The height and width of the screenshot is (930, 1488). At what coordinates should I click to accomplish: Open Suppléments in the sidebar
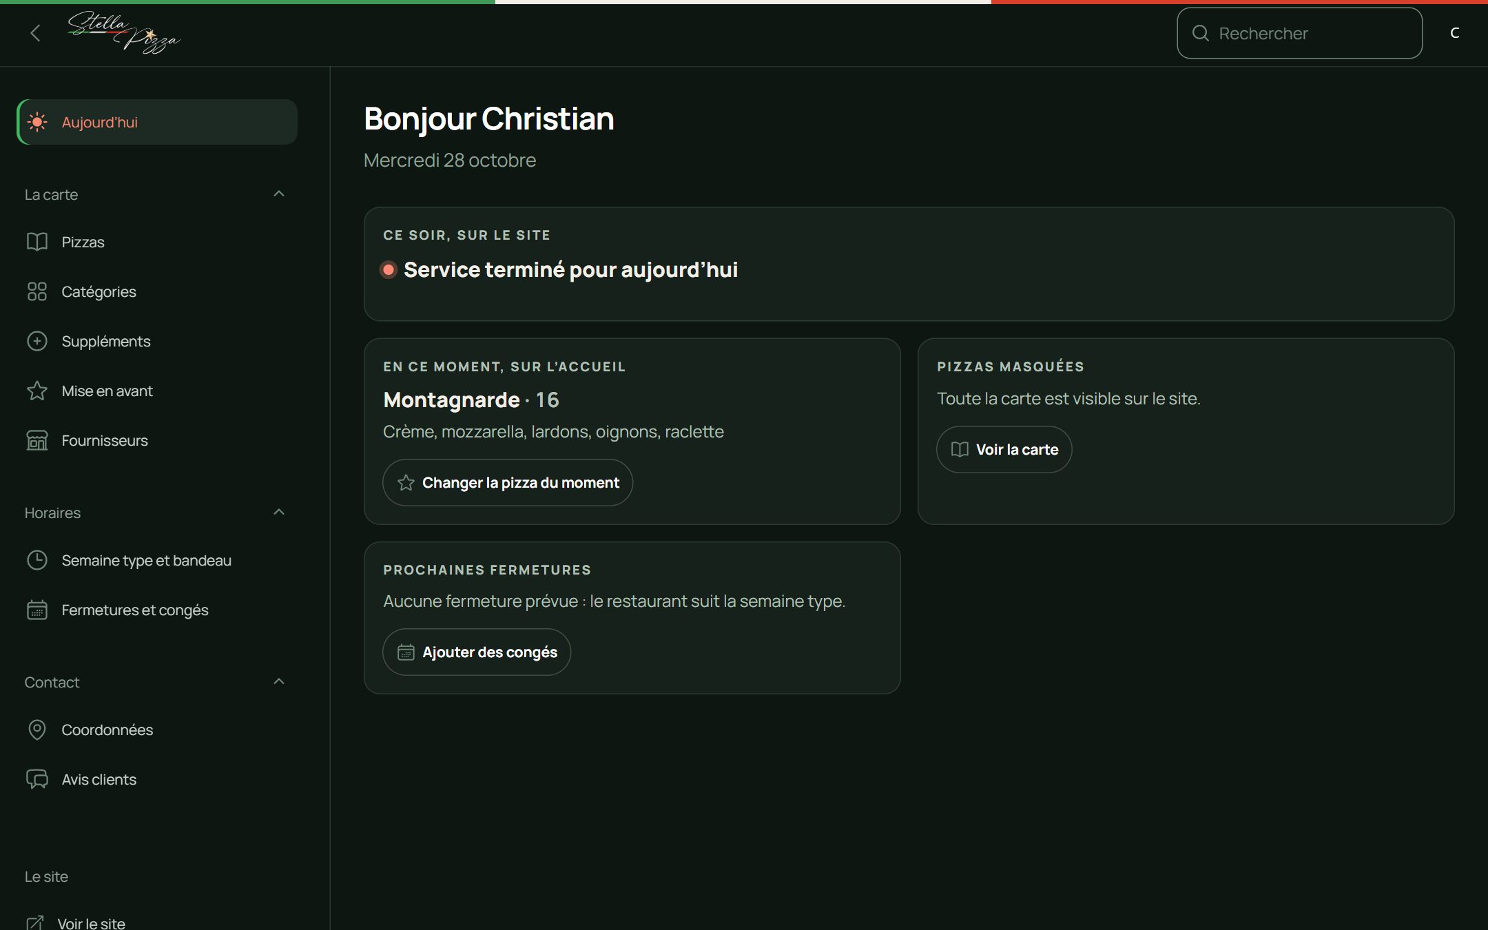coord(157,341)
